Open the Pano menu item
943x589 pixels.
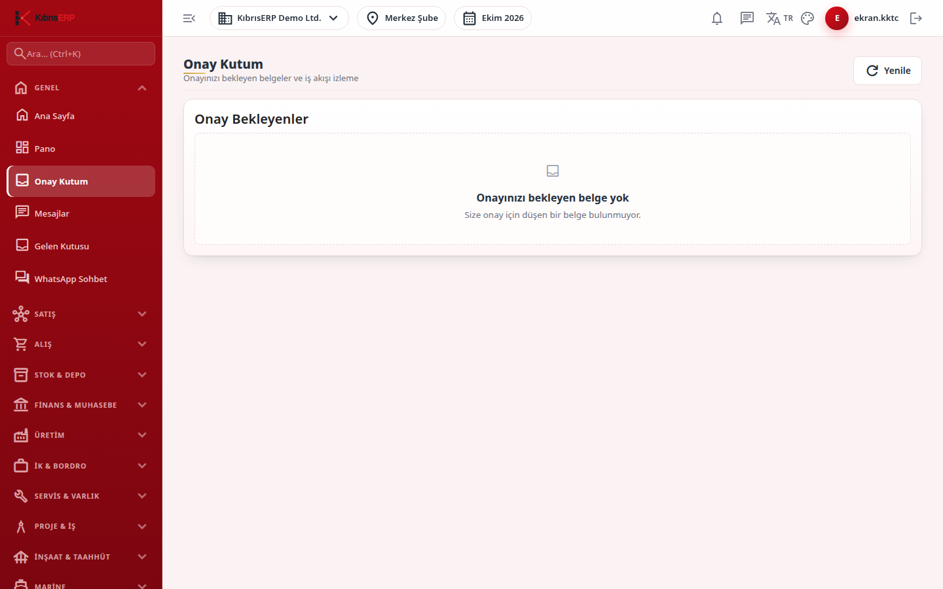[x=81, y=149]
